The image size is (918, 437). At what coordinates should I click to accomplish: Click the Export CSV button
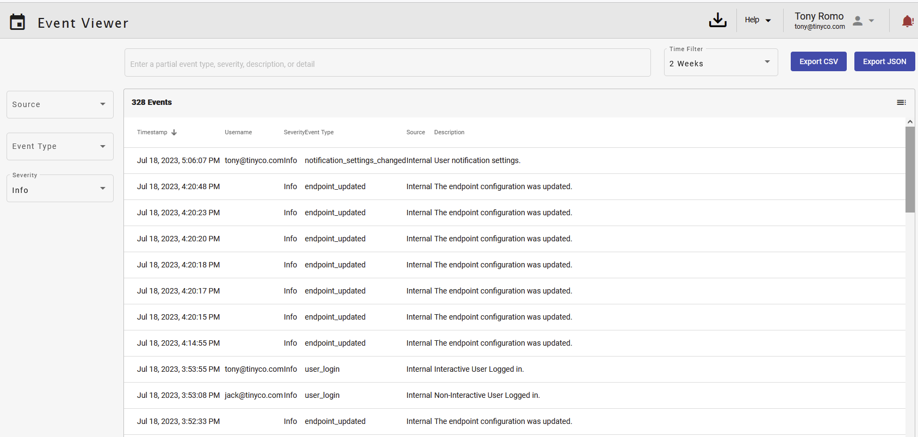pyautogui.click(x=818, y=61)
